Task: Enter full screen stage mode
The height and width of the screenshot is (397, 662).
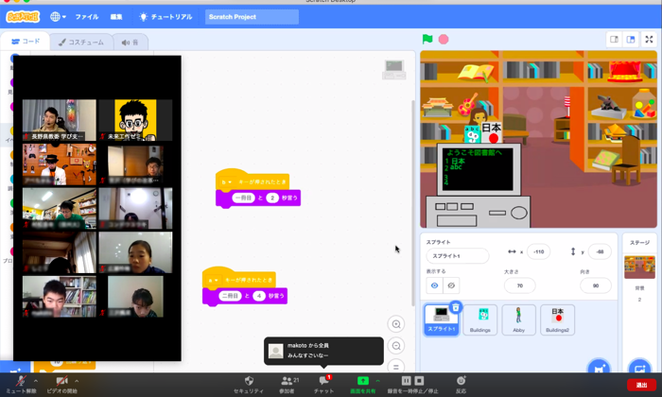Action: [649, 40]
